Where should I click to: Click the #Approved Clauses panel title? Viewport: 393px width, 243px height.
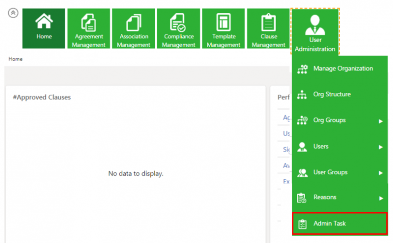coord(42,97)
